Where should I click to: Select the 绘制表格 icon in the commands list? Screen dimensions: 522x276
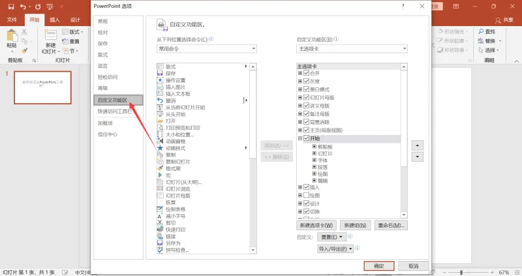click(x=160, y=209)
